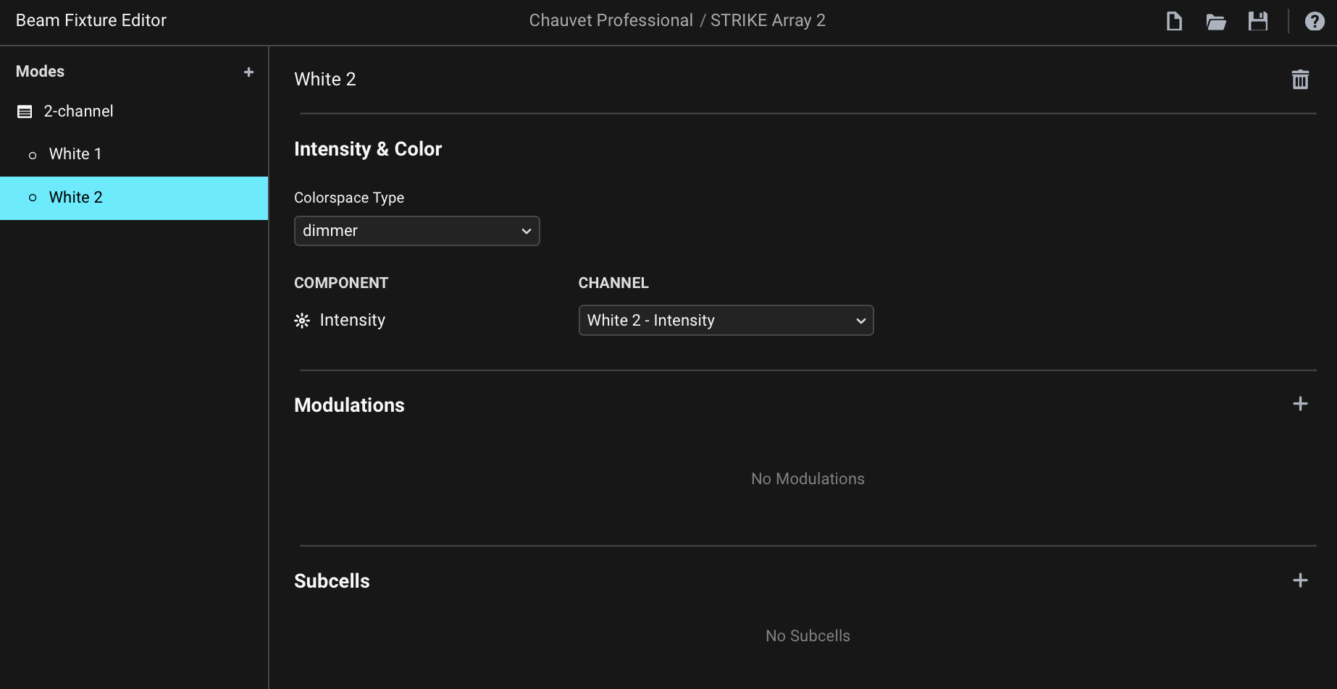This screenshot has width=1337, height=689.
Task: Add a modulation with the plus icon
Action: point(1300,404)
